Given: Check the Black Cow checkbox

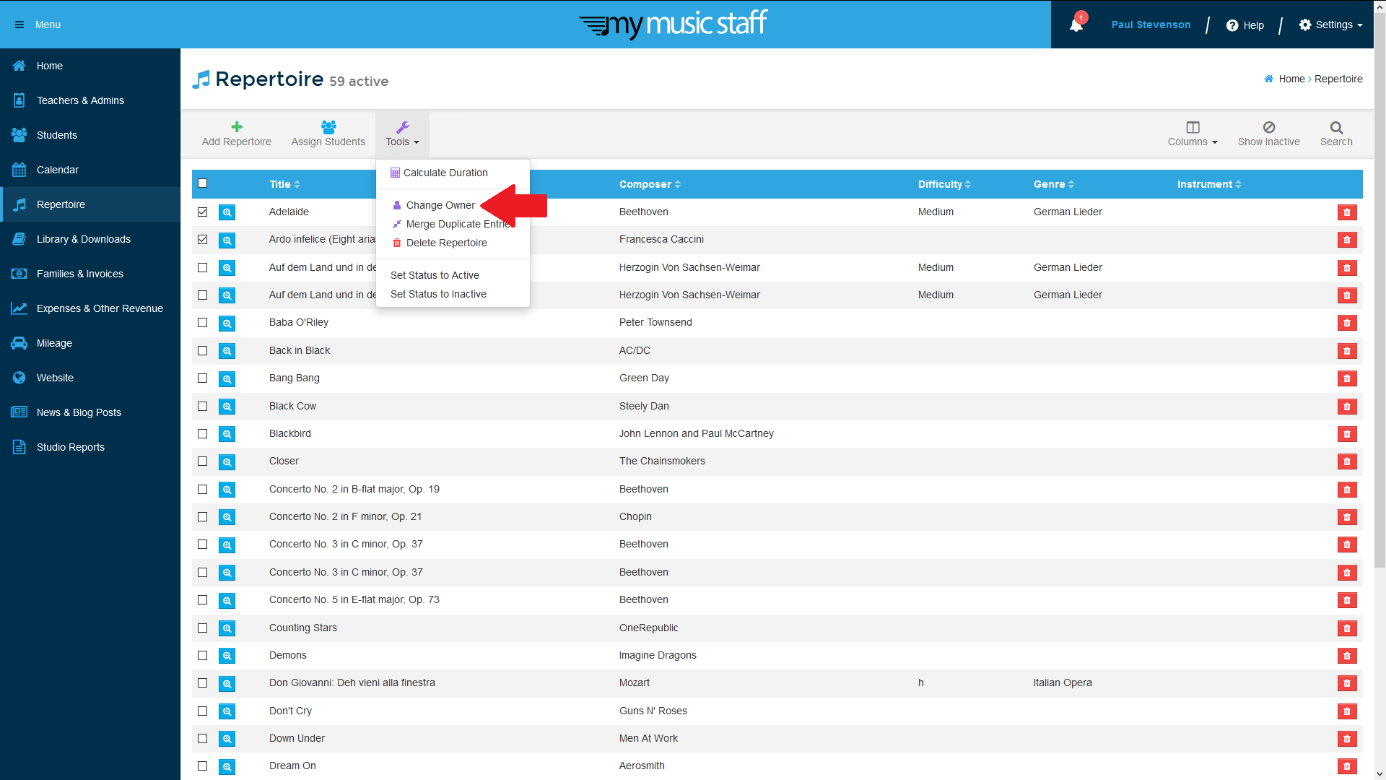Looking at the screenshot, I should 202,406.
